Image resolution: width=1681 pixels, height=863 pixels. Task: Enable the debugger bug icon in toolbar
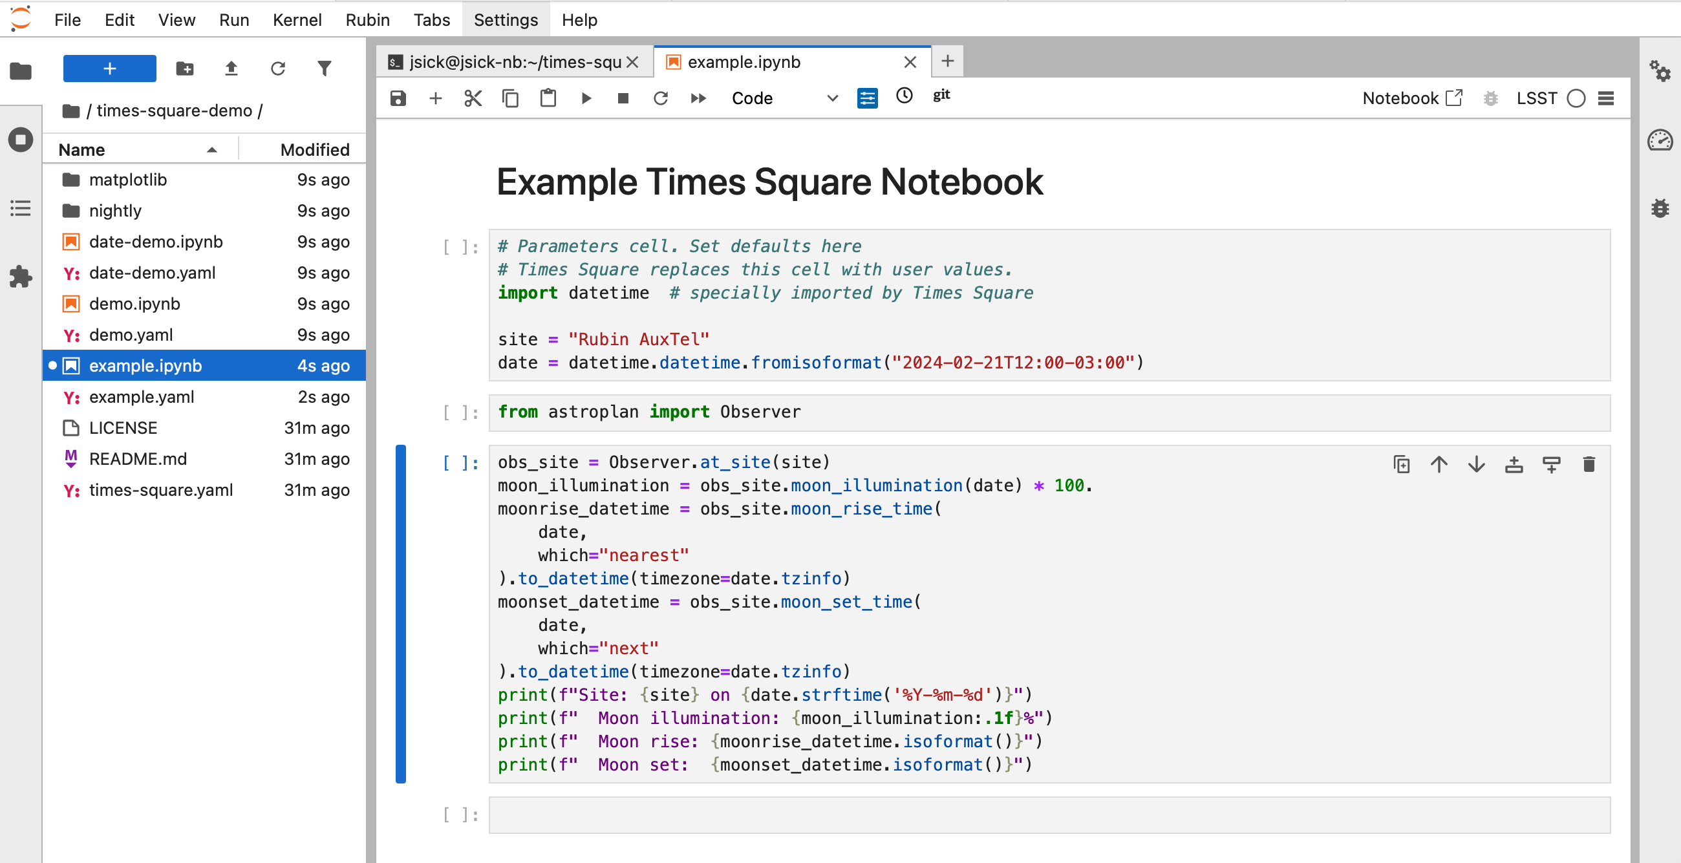pos(1491,98)
